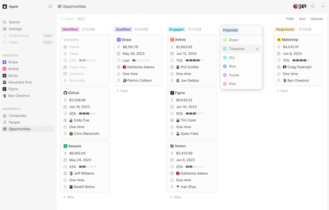Adjust probability bar on Github card
Screen dimensions: 329x210
tap(88, 113)
